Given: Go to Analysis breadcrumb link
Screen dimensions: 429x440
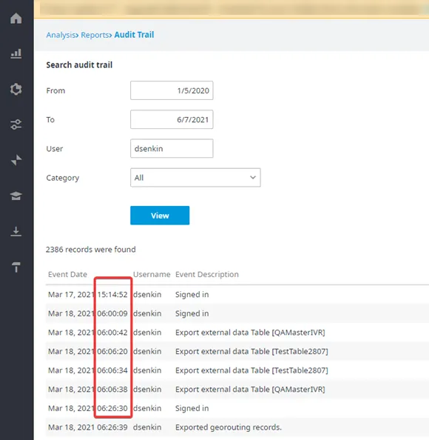Looking at the screenshot, I should (x=61, y=35).
